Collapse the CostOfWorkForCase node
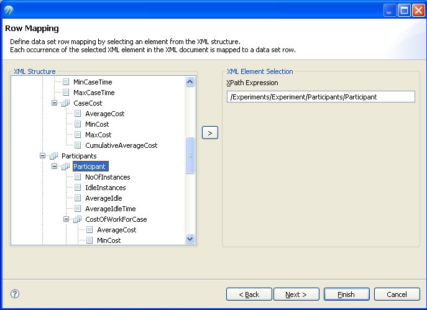The height and width of the screenshot is (310, 427). [66, 219]
